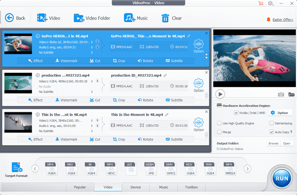
Task: Remove the GoPro HERO06 video from list
Action: [206, 33]
